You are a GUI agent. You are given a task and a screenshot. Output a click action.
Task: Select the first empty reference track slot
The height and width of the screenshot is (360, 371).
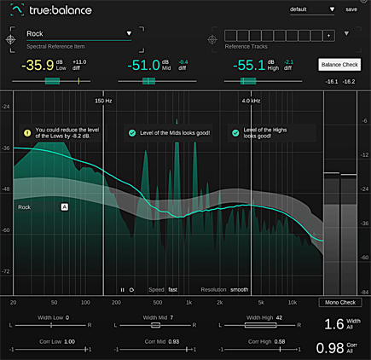pos(230,36)
